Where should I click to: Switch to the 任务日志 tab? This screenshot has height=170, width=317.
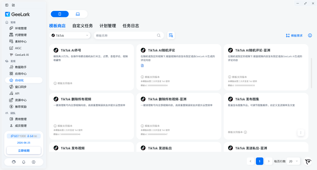[x=131, y=26]
